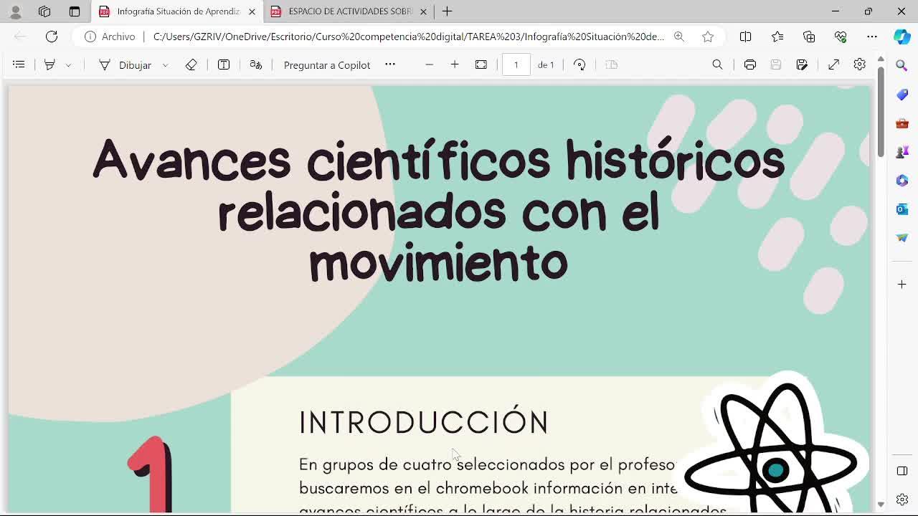Click Preguntar a Copilot

[327, 64]
